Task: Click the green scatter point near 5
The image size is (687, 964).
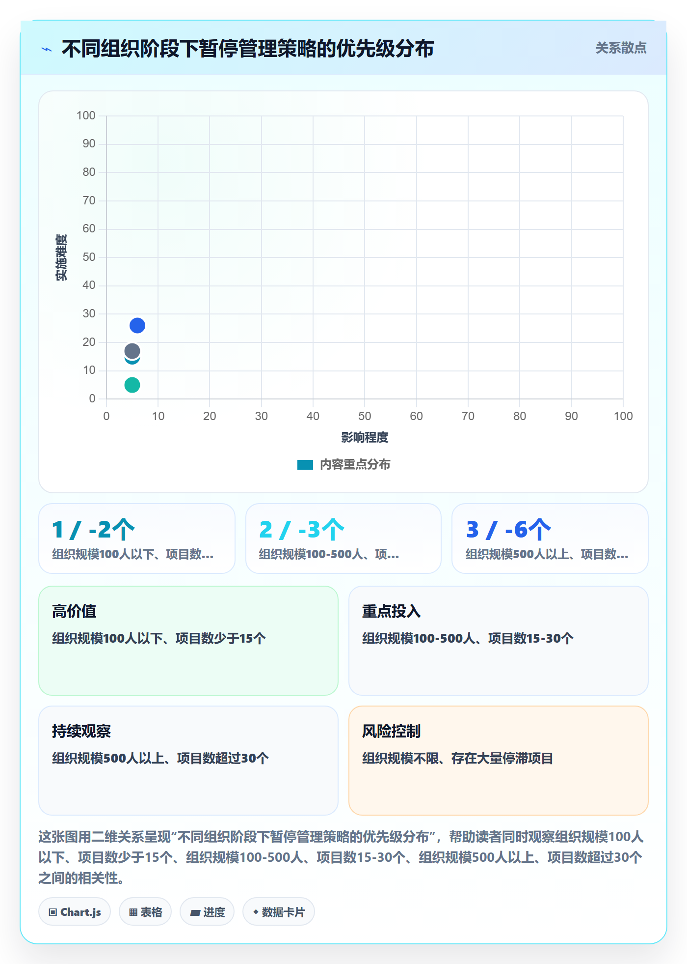Action: point(132,385)
